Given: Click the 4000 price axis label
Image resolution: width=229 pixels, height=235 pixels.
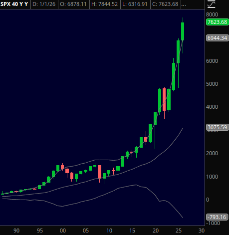Looking at the screenshot, I should 212,107.
